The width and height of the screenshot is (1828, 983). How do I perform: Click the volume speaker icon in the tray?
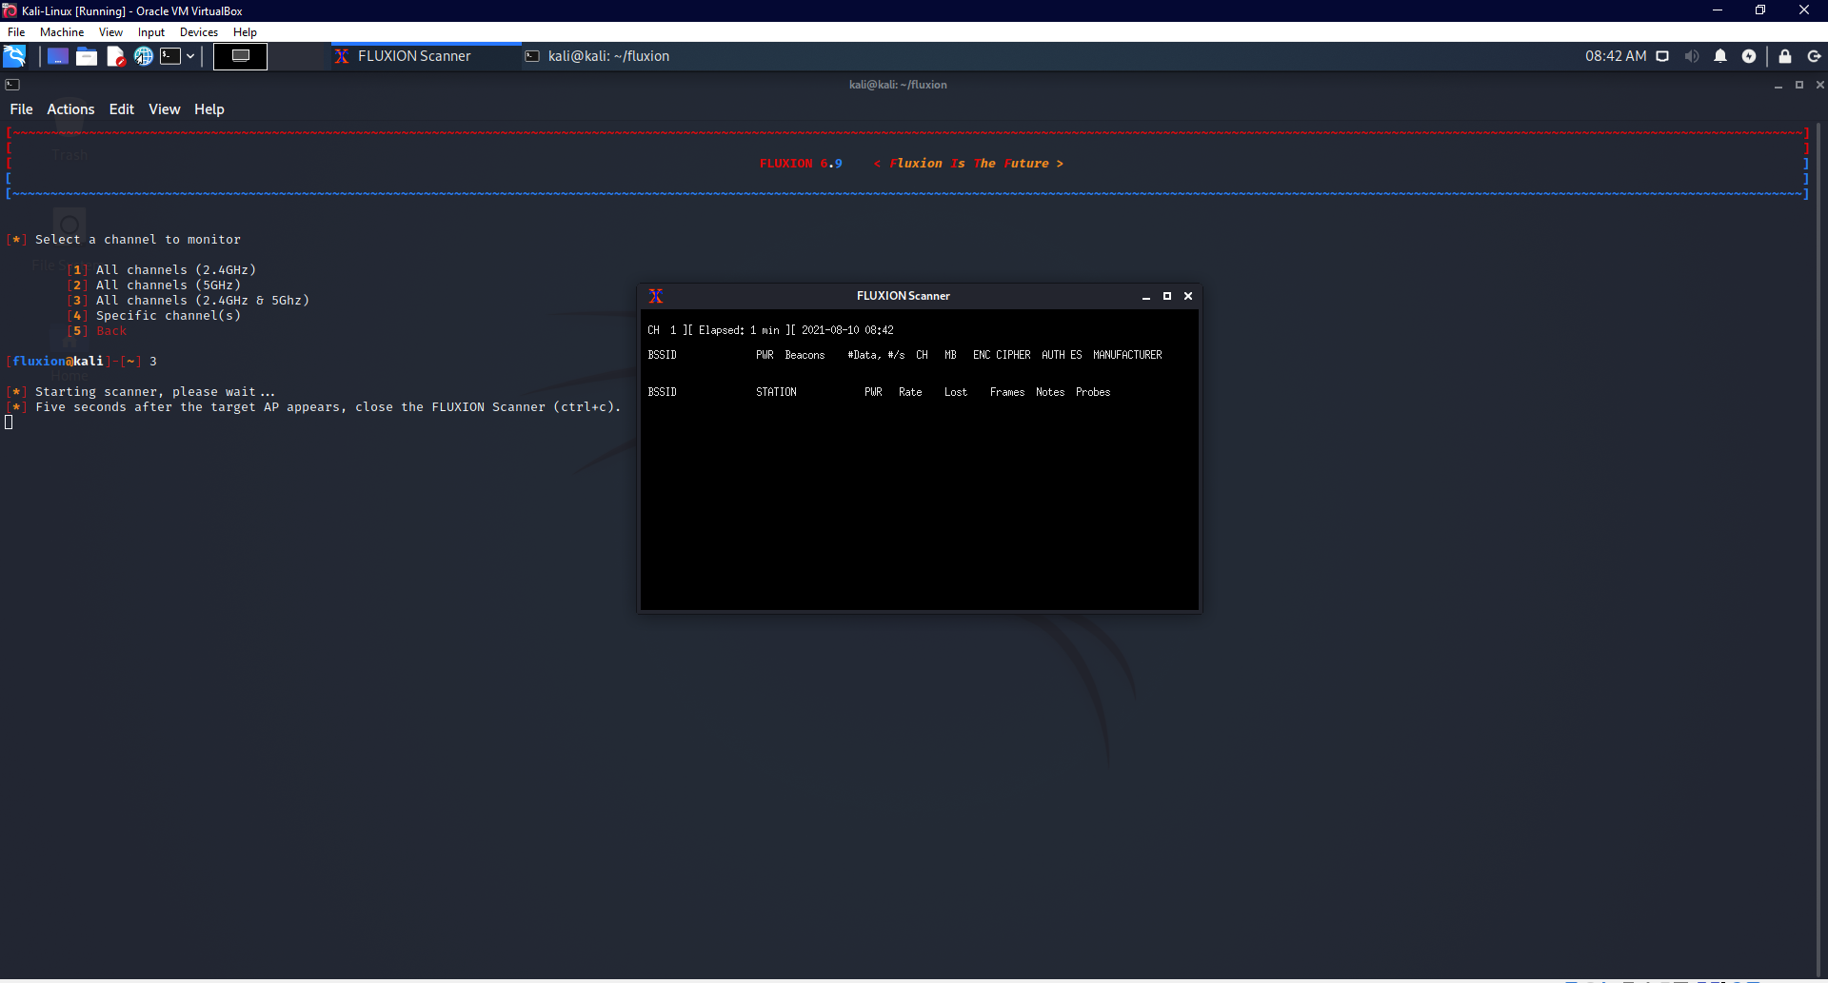tap(1692, 56)
